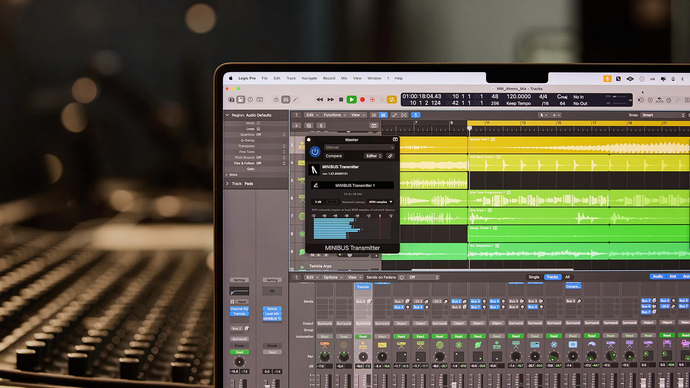Click the Channel EQ plugin slot
The height and width of the screenshot is (388, 690).
(x=239, y=309)
